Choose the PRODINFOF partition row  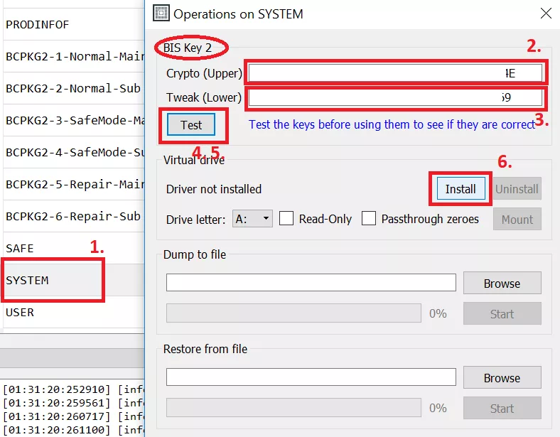[53, 24]
